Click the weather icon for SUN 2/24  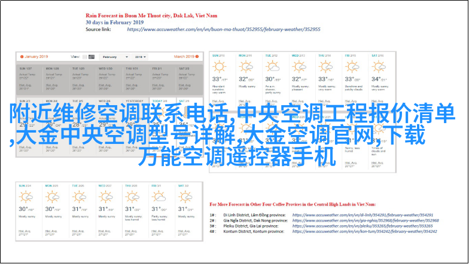pos(26,197)
